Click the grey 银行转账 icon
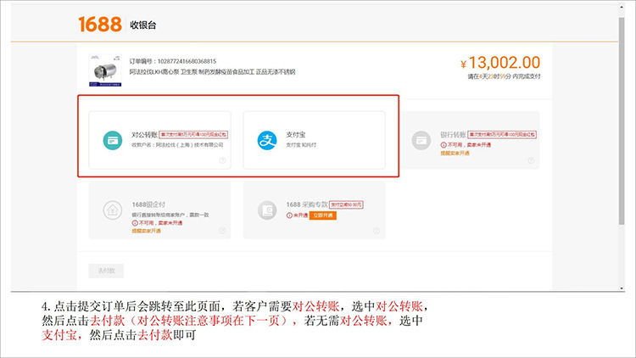 [421, 141]
